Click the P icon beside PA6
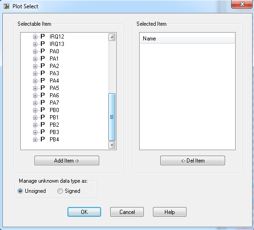Image resolution: width=254 pixels, height=230 pixels. pos(43,95)
